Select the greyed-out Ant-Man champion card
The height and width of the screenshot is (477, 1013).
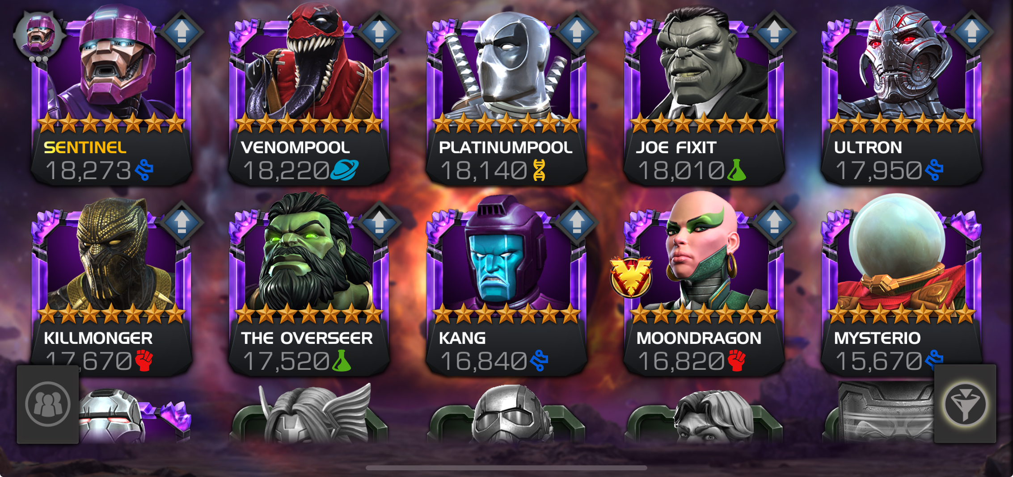tap(506, 413)
